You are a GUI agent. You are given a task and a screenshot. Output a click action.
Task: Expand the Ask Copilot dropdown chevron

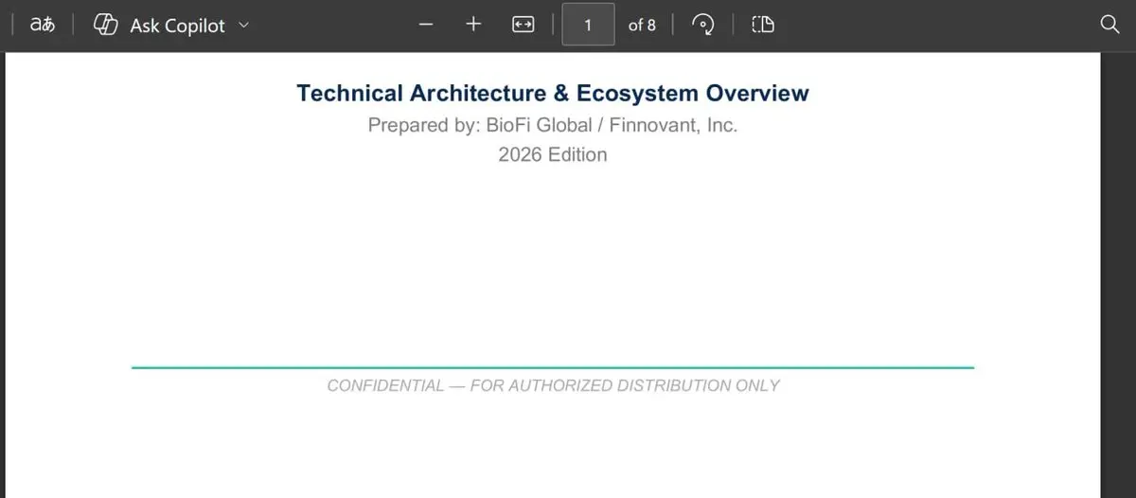pos(243,26)
